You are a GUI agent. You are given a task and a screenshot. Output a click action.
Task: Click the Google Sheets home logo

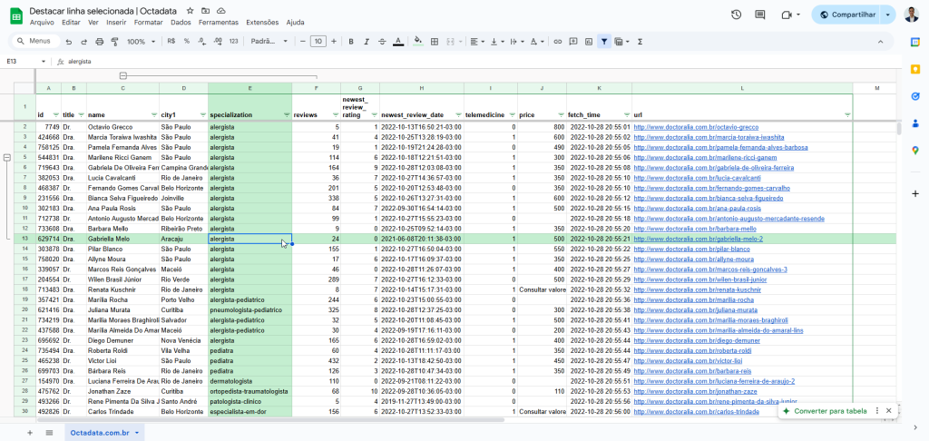point(15,15)
